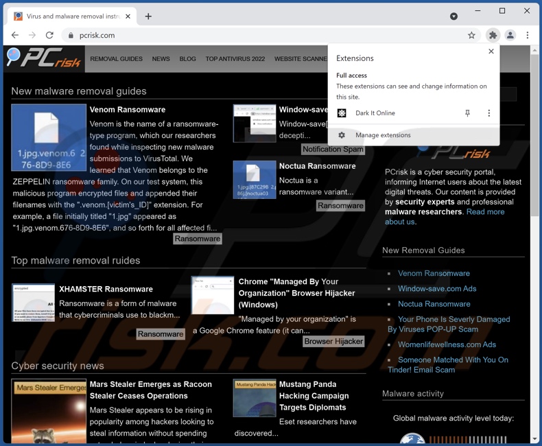The height and width of the screenshot is (446, 542).
Task: Pin the Dark It Online extension
Action: [x=467, y=113]
